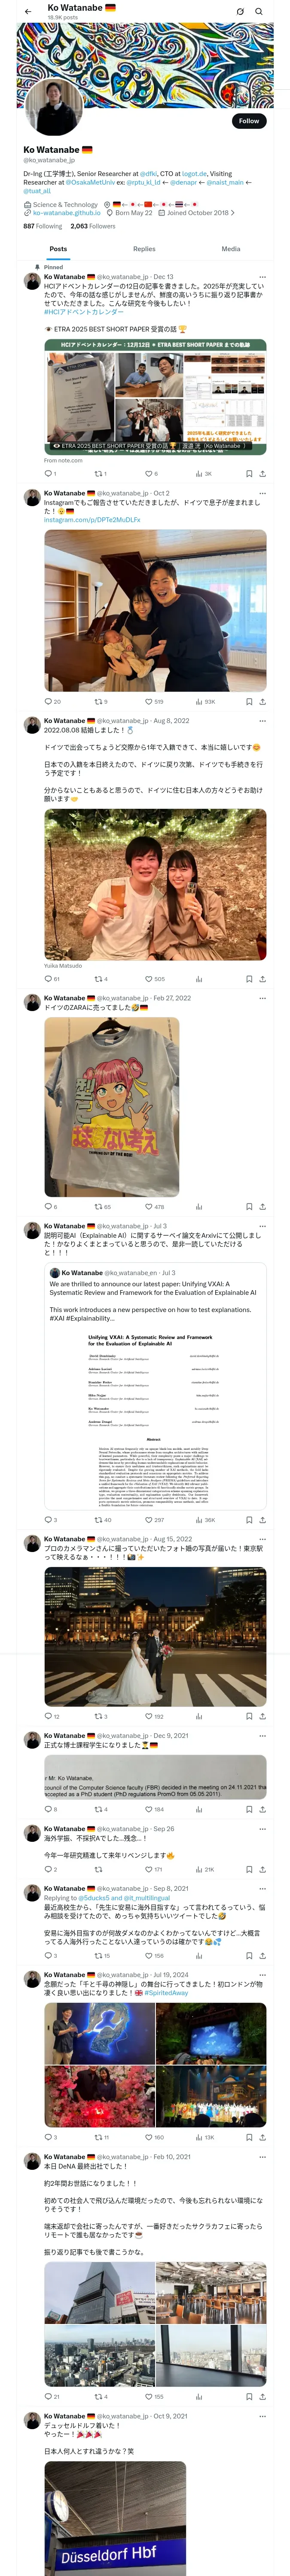The width and height of the screenshot is (290, 2576).
Task: Open the family photo with the piano
Action: (155, 610)
